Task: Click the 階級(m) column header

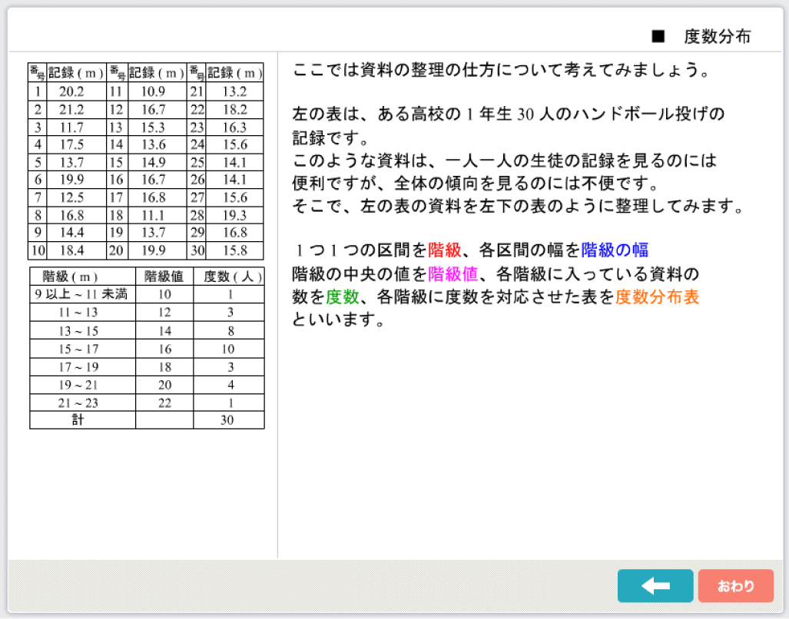Action: pos(81,276)
